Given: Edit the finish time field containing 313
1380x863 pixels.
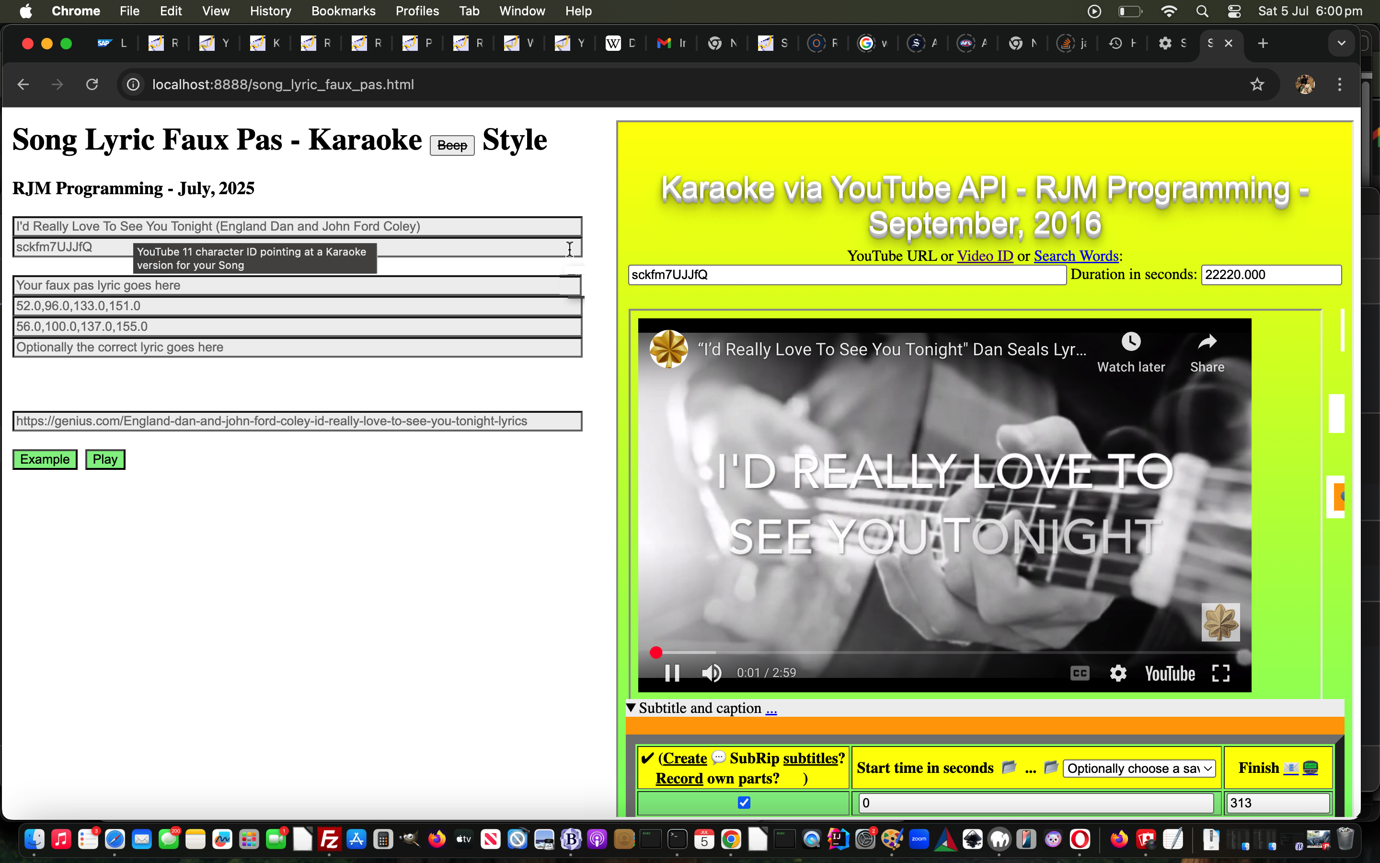Looking at the screenshot, I should [1277, 803].
